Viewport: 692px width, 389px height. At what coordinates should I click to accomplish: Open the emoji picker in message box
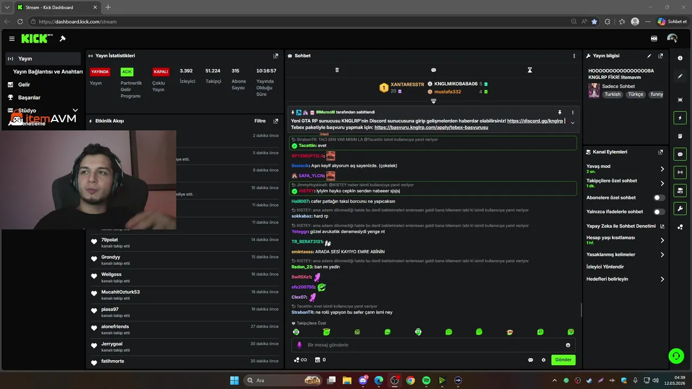tap(568, 345)
